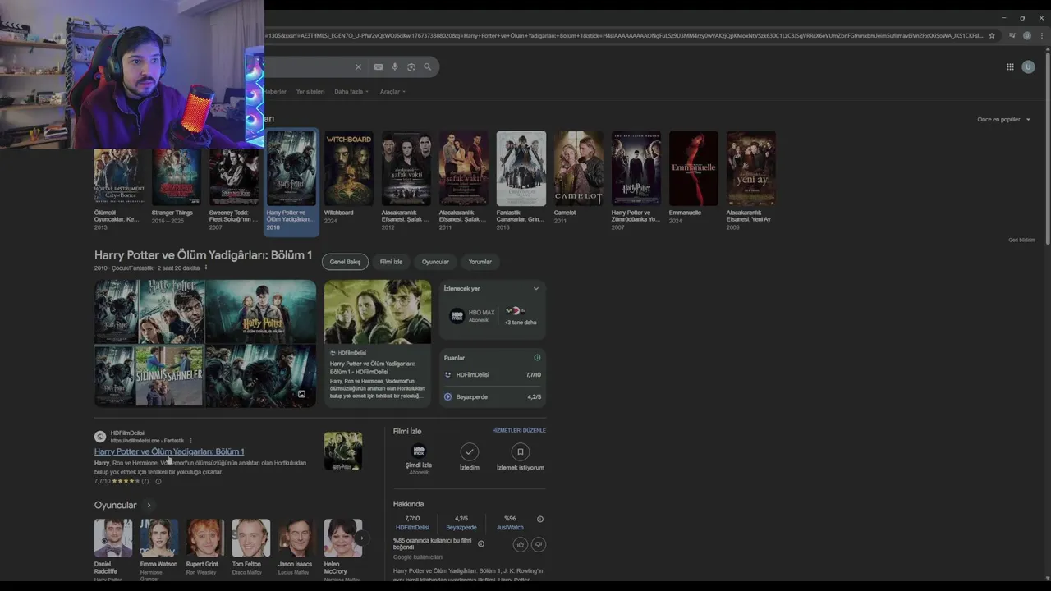Screen dimensions: 1051x591
Task: Open the Beyazperde rating link in Hakkında
Action: click(461, 528)
